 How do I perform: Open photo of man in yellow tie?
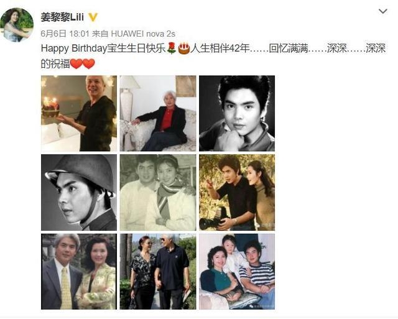point(79,272)
